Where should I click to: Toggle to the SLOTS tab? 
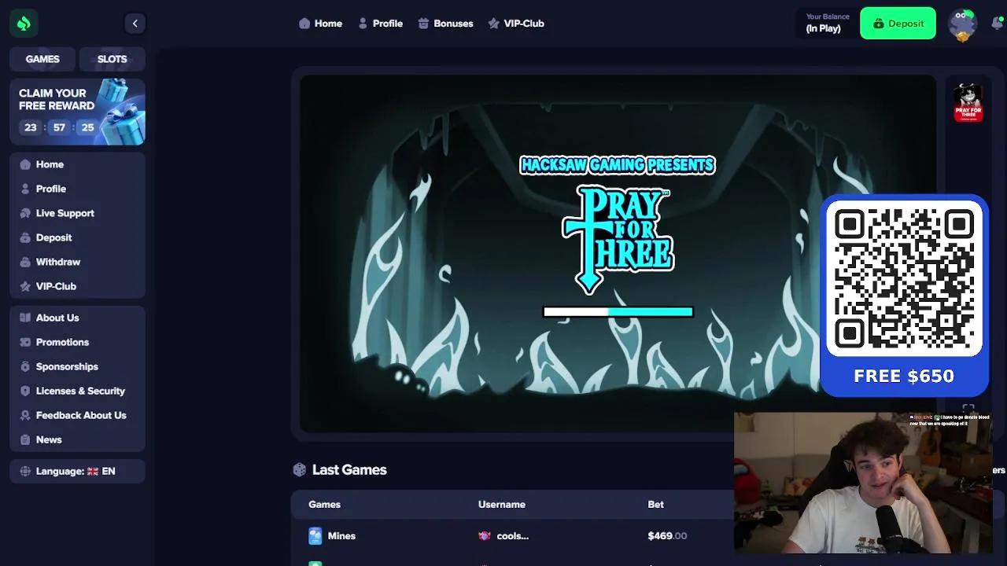pos(112,59)
